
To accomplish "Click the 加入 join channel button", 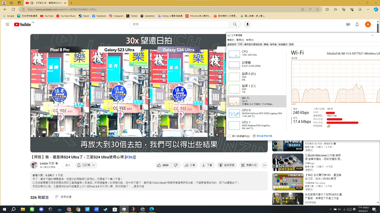I will point(68,165).
